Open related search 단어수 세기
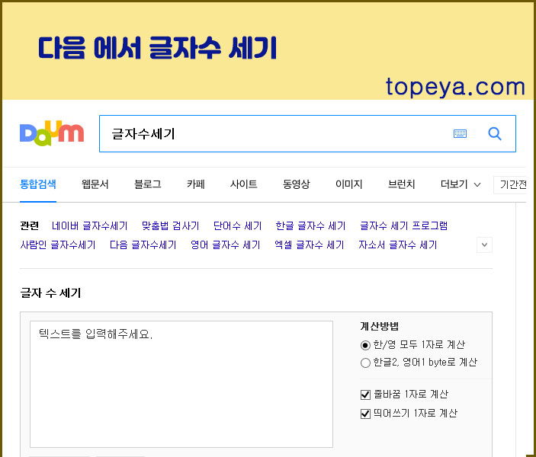Image resolution: width=536 pixels, height=457 pixels. [x=238, y=225]
